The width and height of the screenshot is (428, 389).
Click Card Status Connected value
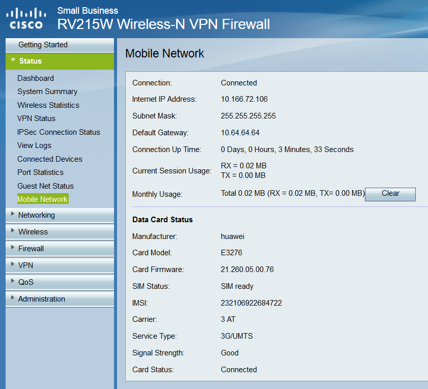coord(239,370)
